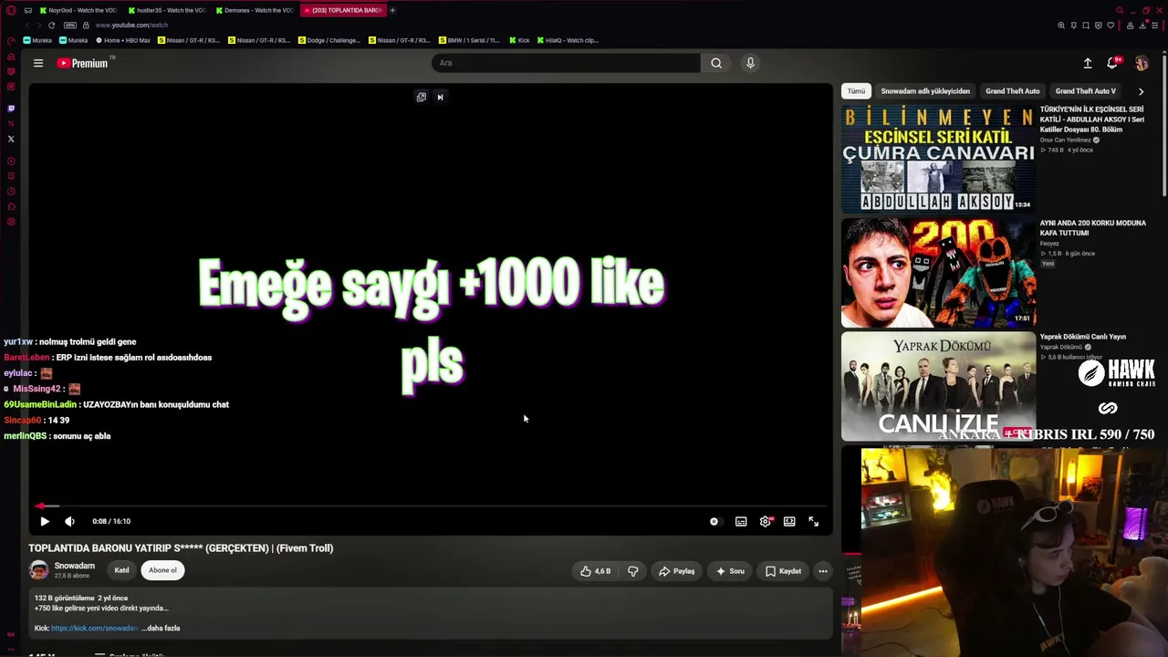1168x657 pixels.
Task: Add page to favorites heart icon
Action: tap(1111, 26)
